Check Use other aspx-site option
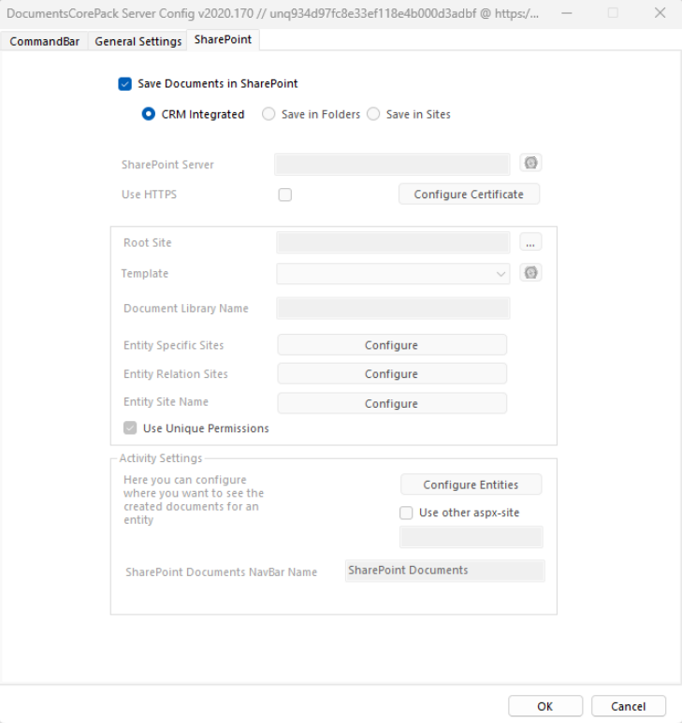Viewport: 682px width, 723px height. (406, 513)
